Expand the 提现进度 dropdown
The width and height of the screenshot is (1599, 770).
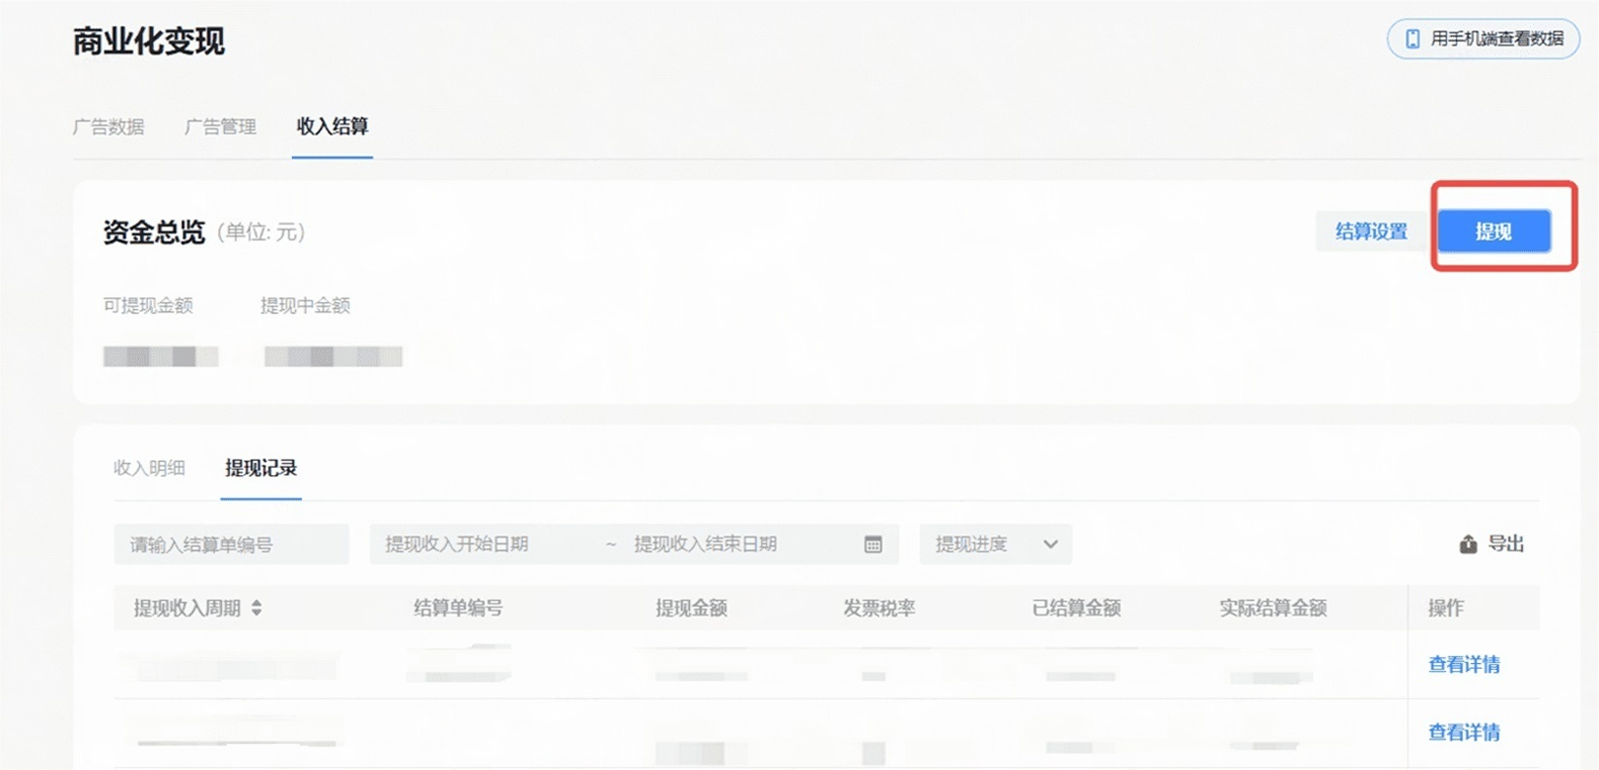[x=995, y=544]
